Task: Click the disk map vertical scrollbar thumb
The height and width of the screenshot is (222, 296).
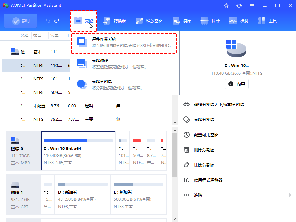Action: pyautogui.click(x=175, y=155)
